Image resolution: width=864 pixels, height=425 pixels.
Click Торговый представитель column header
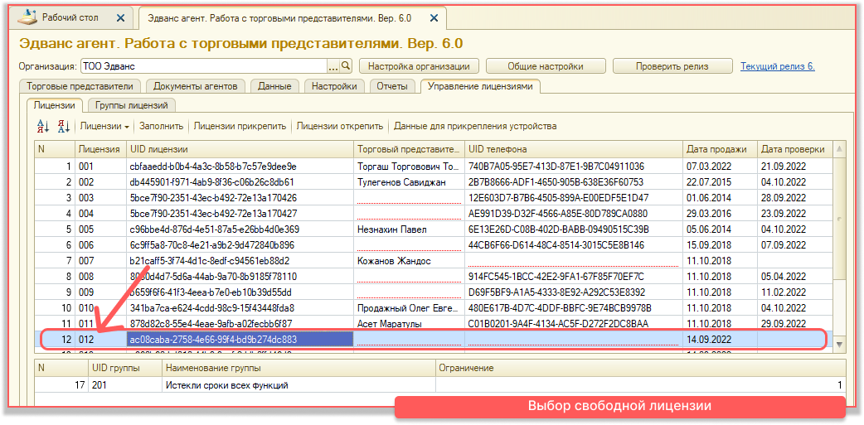coord(410,149)
